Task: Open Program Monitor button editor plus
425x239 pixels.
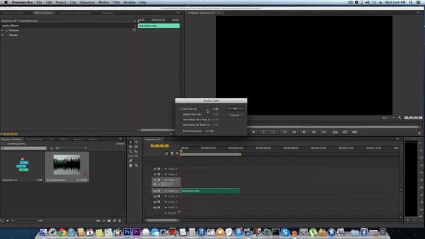Action: pyautogui.click(x=420, y=133)
